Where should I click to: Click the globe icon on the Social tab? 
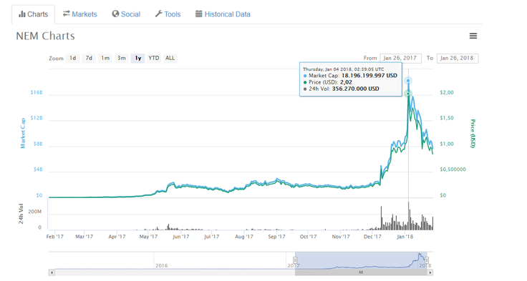click(x=115, y=14)
